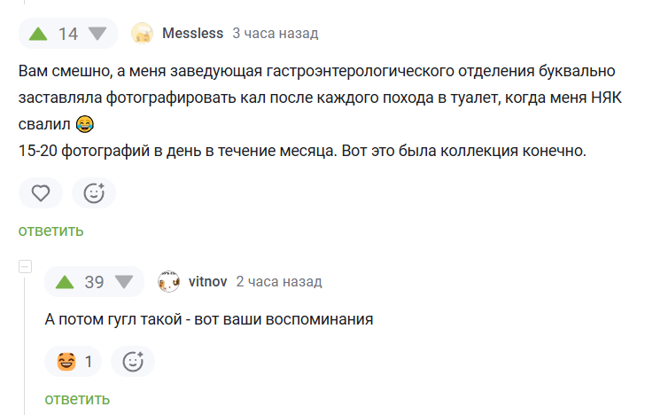
Task: Click the vertical thread line beside vitnov's reply
Action: tap(25, 346)
